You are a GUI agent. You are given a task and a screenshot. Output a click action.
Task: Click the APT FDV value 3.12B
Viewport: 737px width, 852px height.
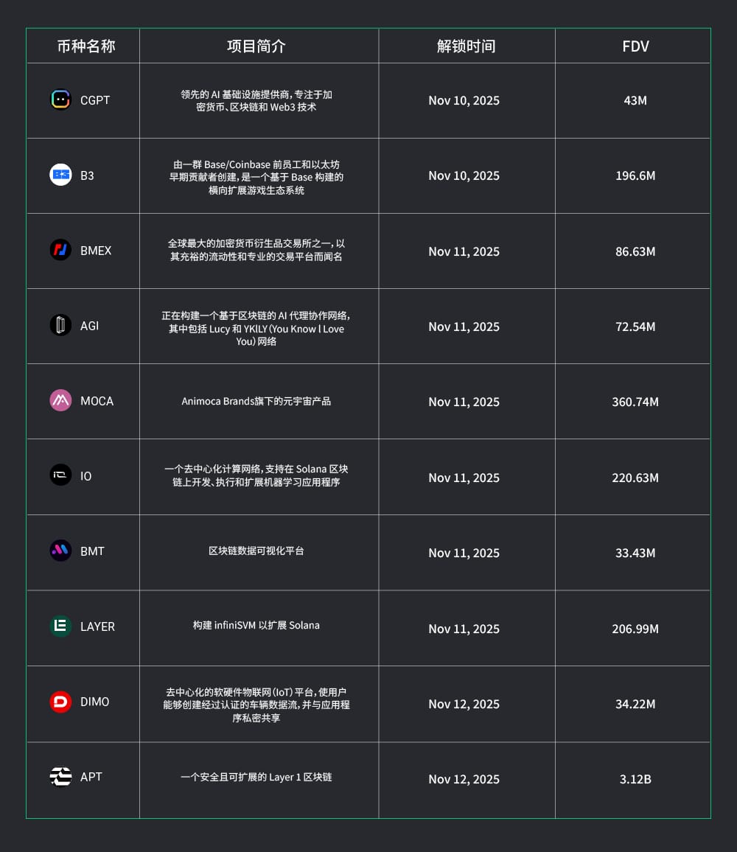point(635,779)
